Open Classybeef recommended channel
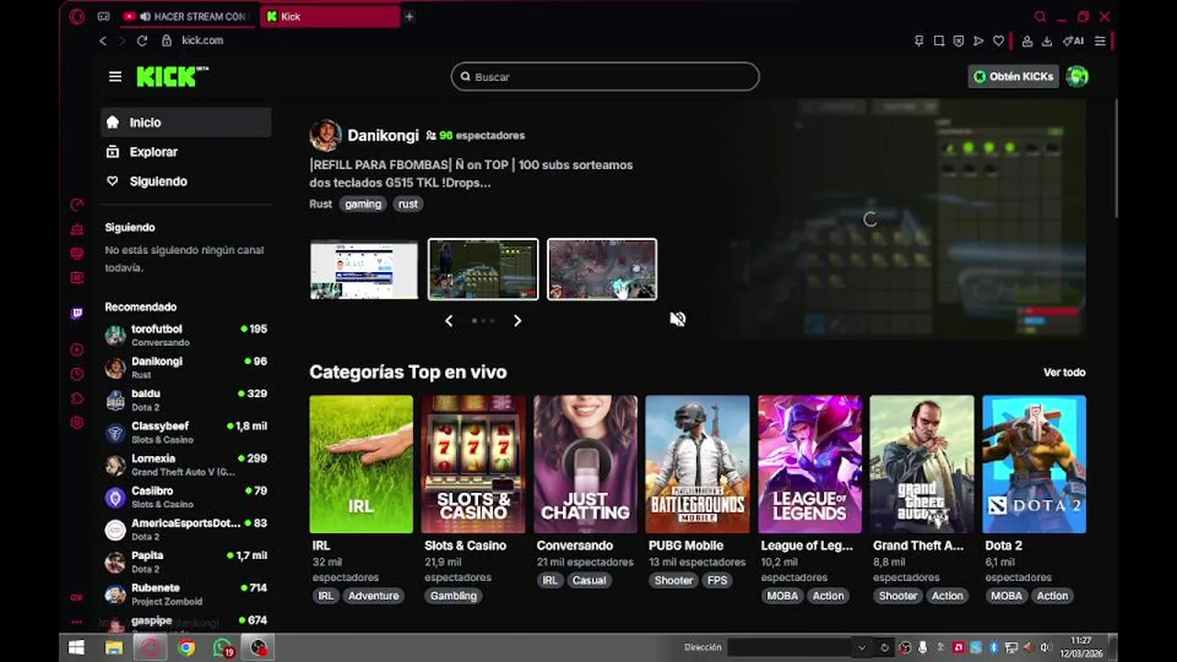 coord(186,432)
